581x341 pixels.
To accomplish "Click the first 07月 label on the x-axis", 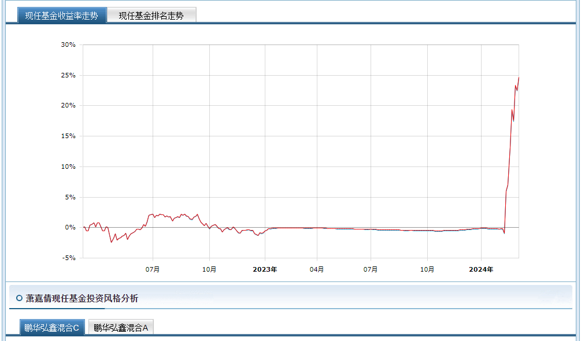I will click(153, 269).
